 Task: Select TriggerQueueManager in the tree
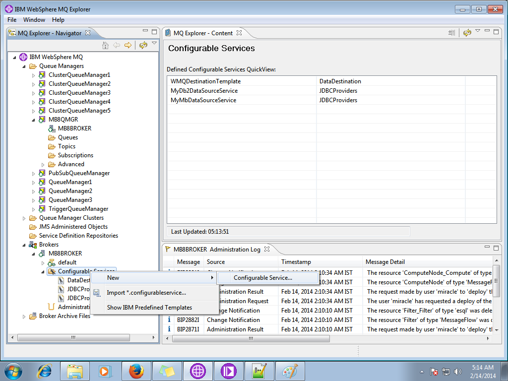coord(78,209)
